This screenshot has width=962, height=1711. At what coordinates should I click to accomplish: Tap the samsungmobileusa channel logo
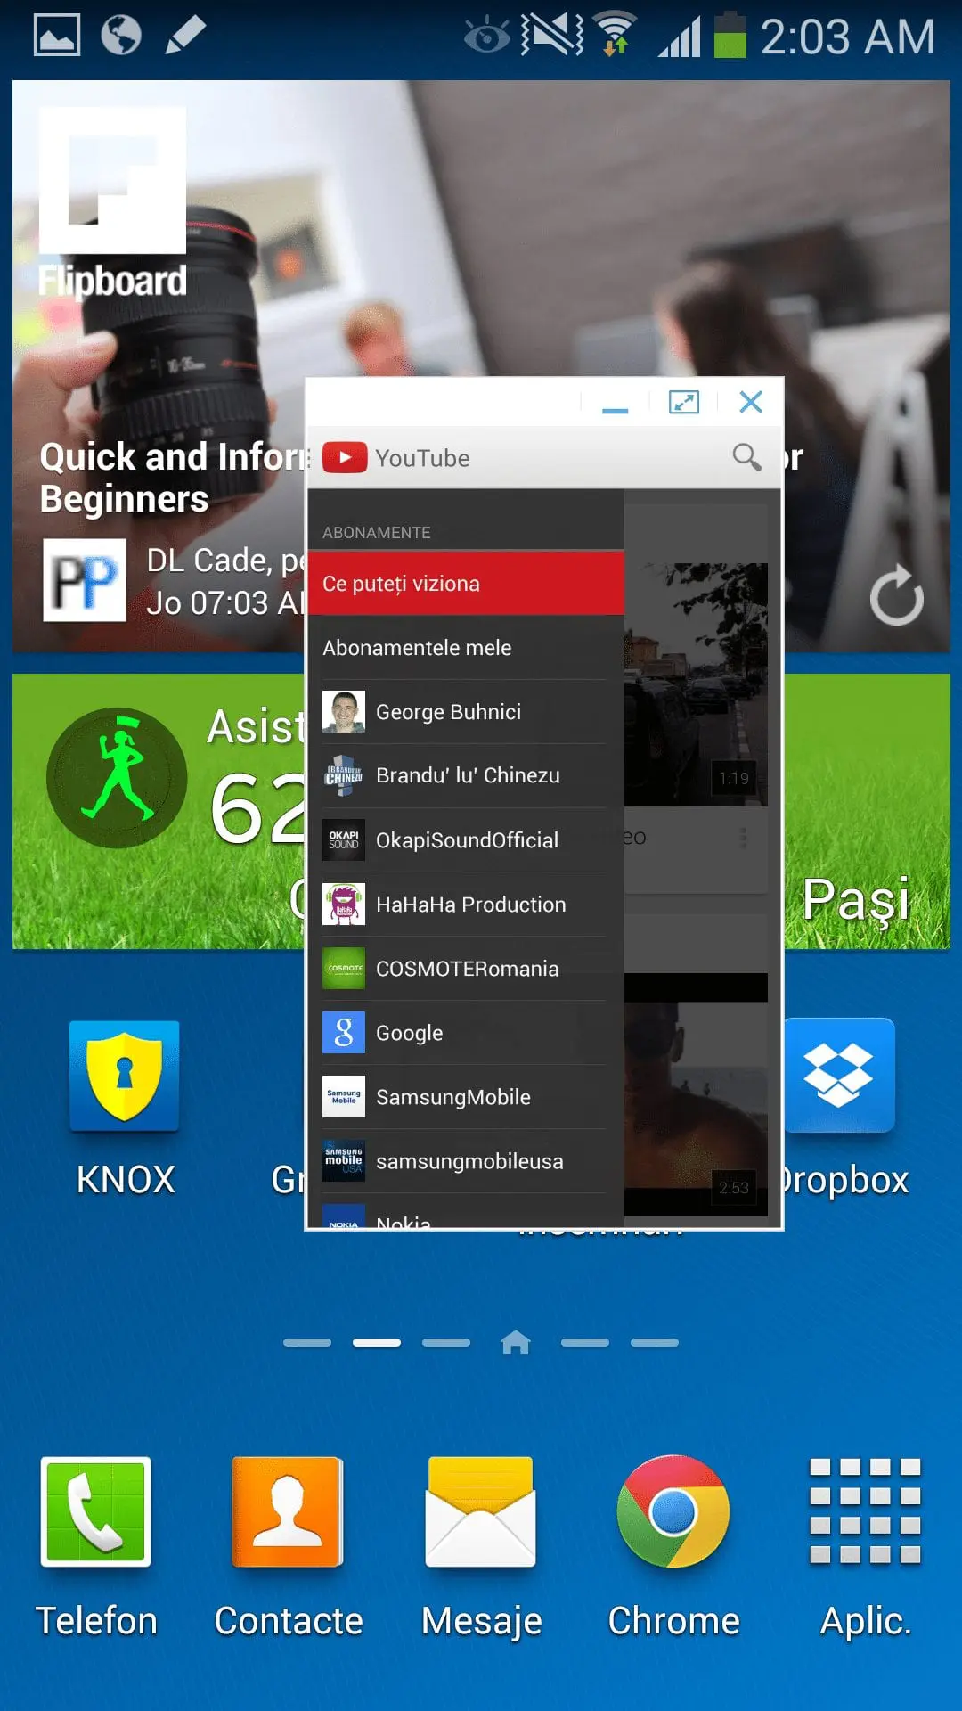[344, 1160]
